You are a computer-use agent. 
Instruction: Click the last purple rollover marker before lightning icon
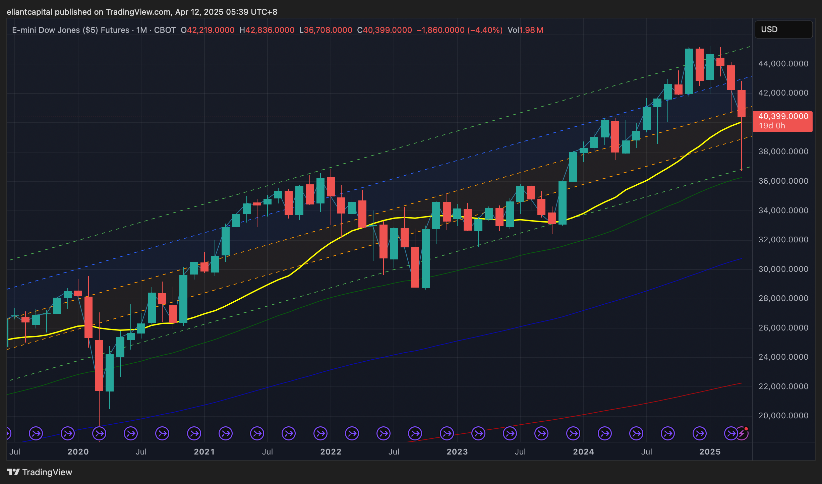point(731,433)
